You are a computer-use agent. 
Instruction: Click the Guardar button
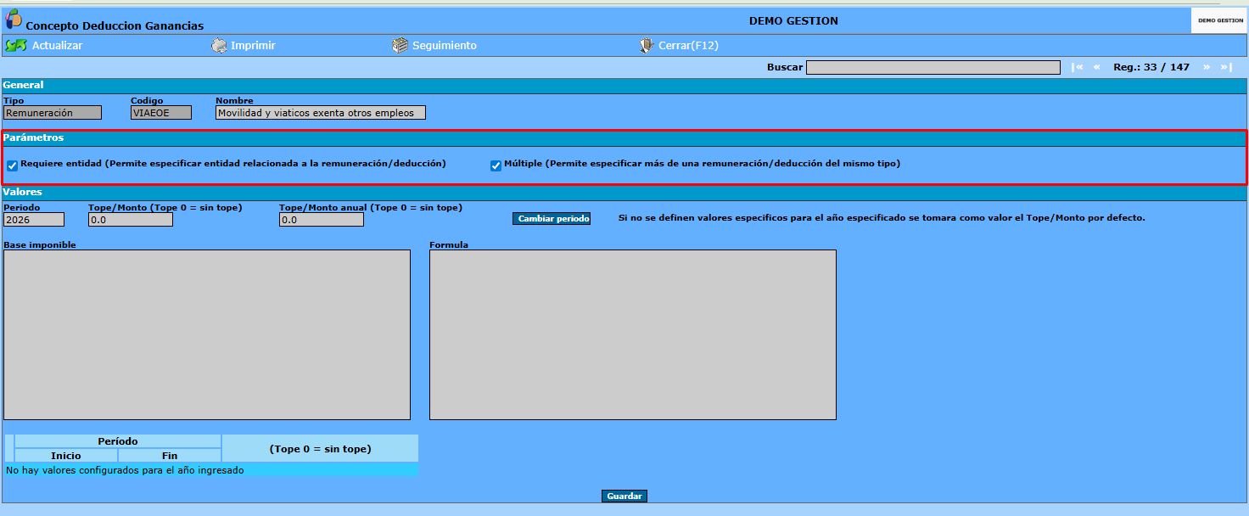[624, 496]
